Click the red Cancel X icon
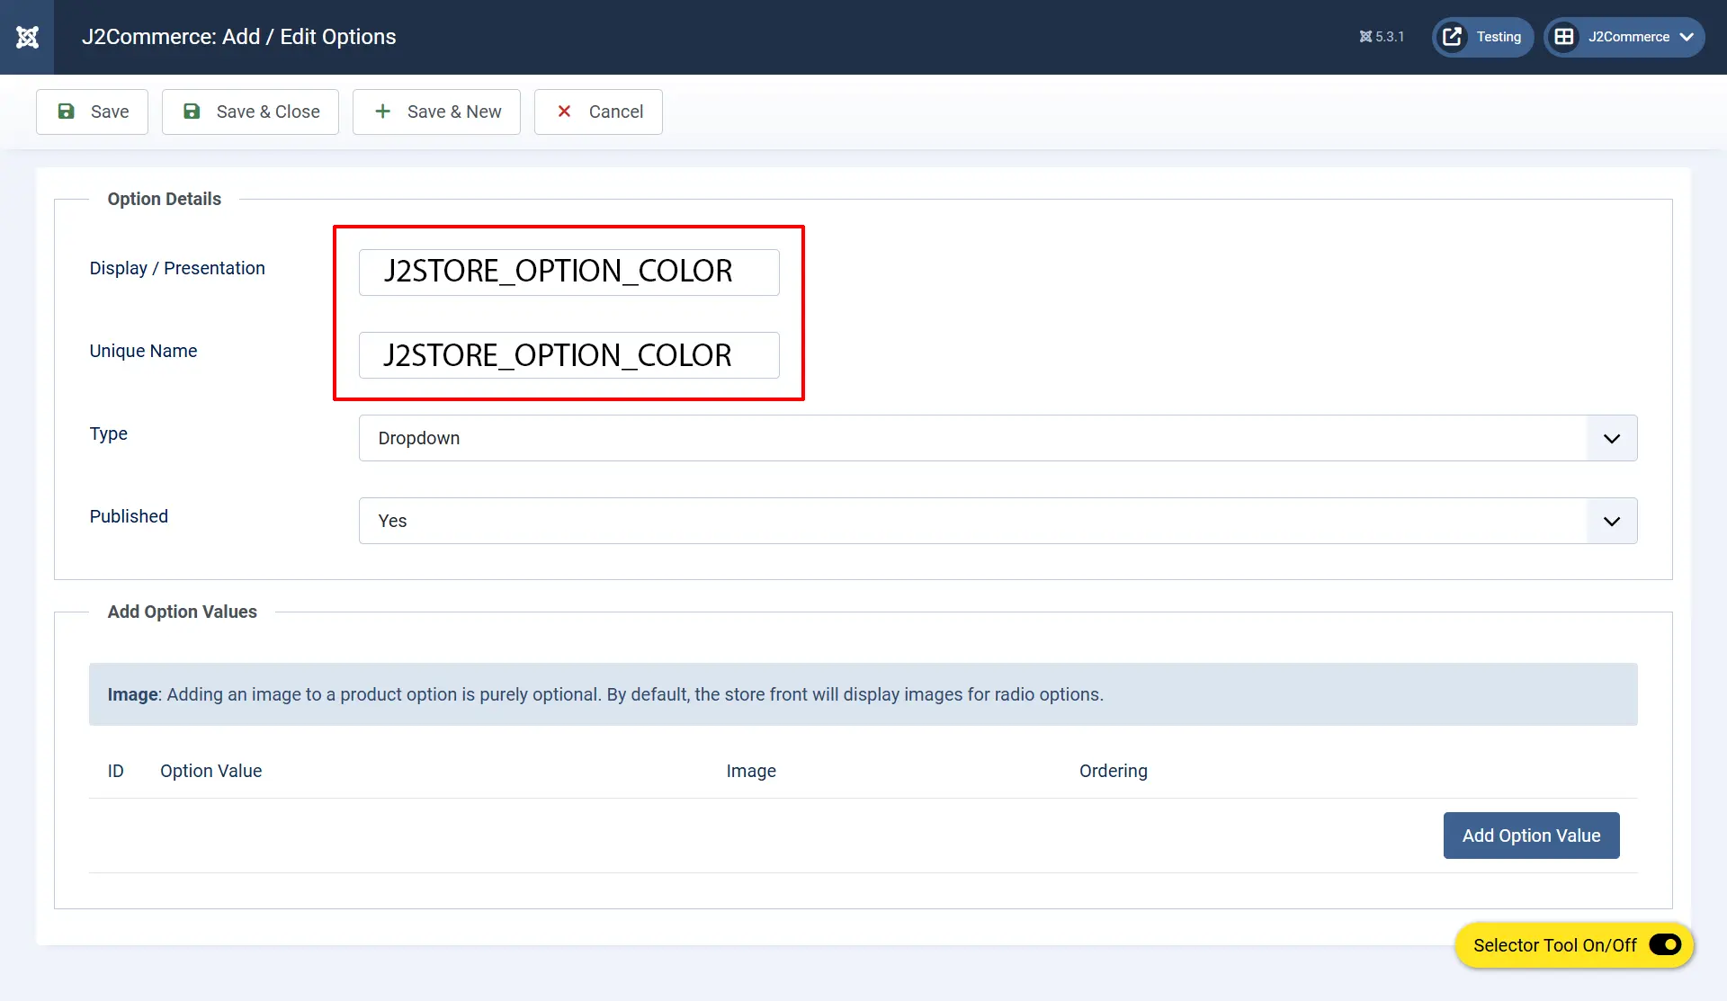Screen dimensions: 1727x1001 pyautogui.click(x=564, y=112)
